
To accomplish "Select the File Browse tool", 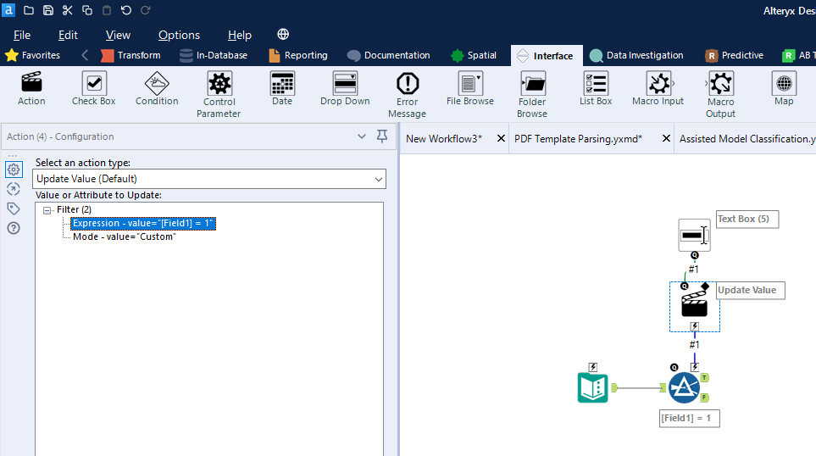I will click(x=470, y=89).
